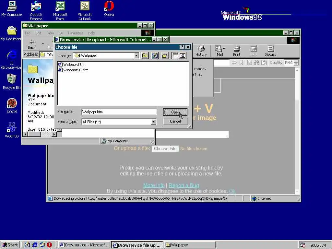Click the go arrow icon beside address field
This screenshot has width=332, height=249.
234,63
